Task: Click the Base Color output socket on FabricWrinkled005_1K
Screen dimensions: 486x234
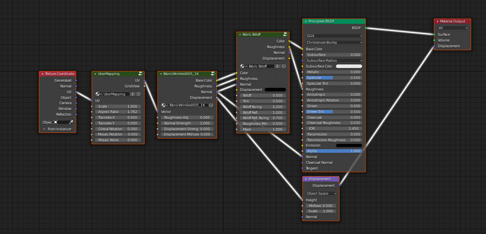Action: 216,80
